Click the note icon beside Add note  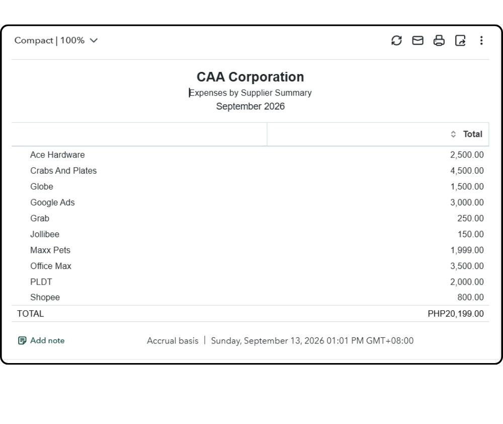pos(22,340)
